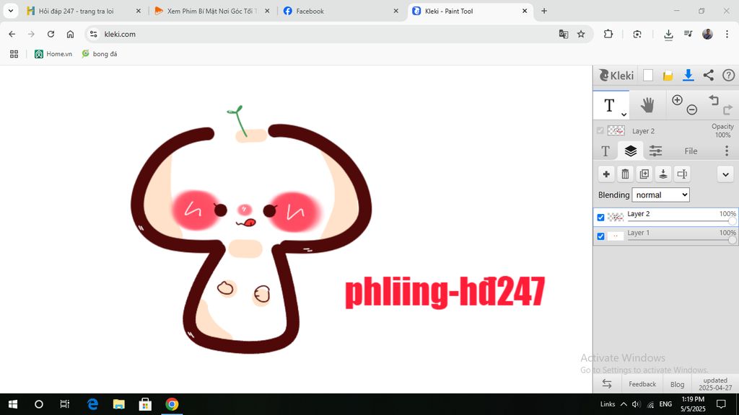Select the Hand pan tool
Viewport: 739px width, 415px height.
point(647,105)
